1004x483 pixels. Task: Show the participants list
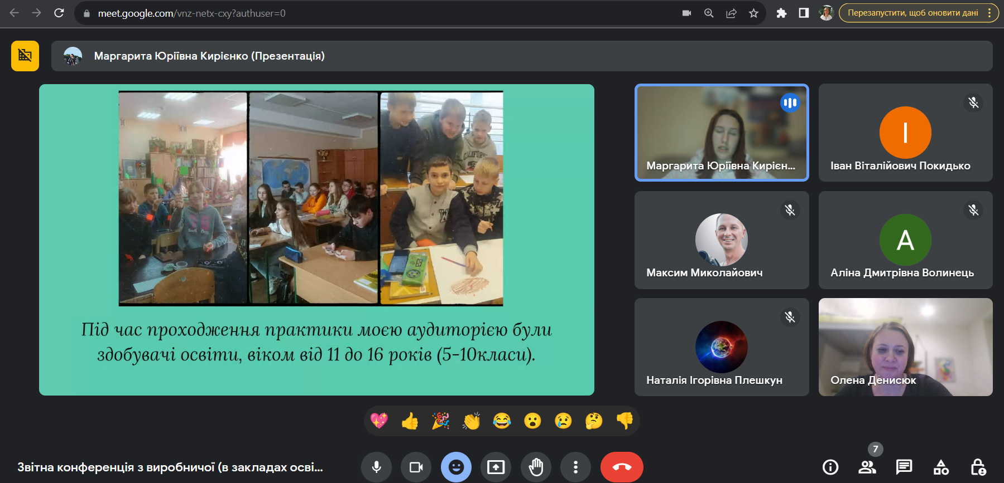[867, 467]
